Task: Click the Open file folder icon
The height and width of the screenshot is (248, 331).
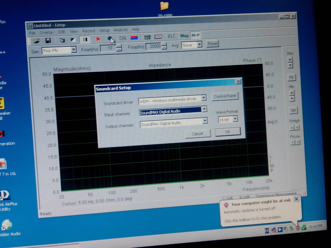Action: click(x=36, y=41)
